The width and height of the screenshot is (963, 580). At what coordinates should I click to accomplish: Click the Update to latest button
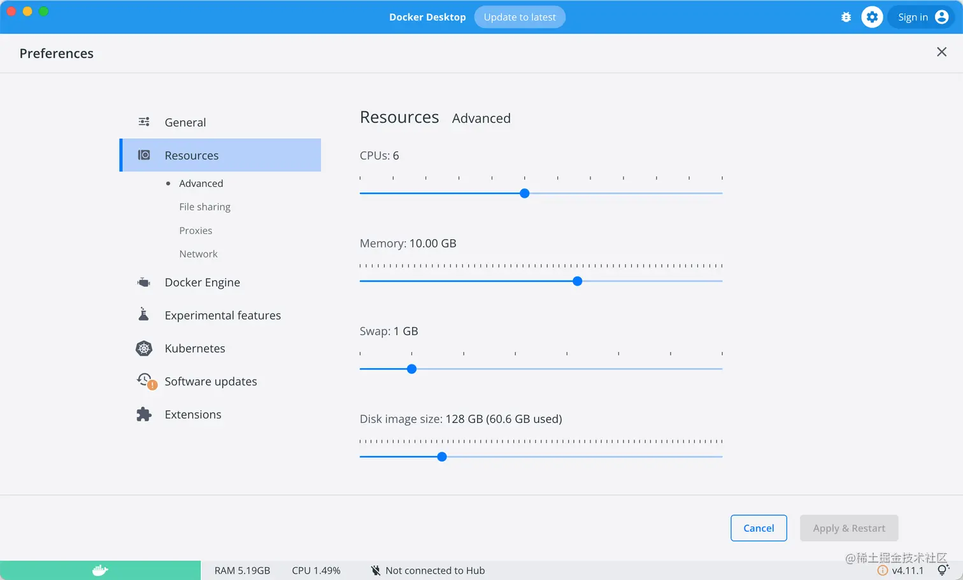(520, 17)
